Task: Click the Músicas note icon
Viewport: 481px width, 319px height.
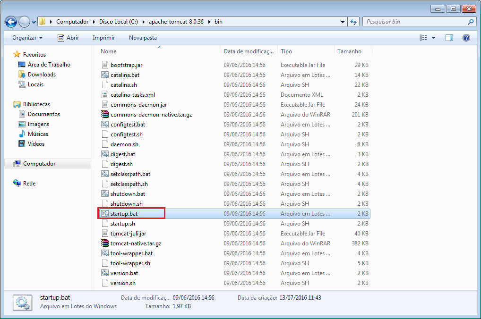Action: [x=22, y=134]
